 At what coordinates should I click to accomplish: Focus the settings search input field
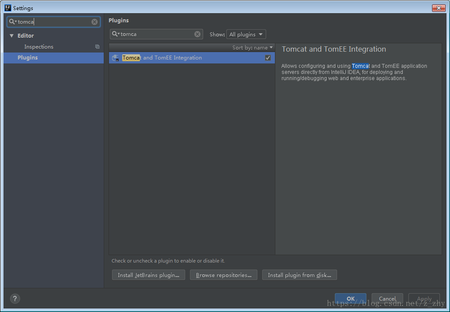(x=54, y=22)
